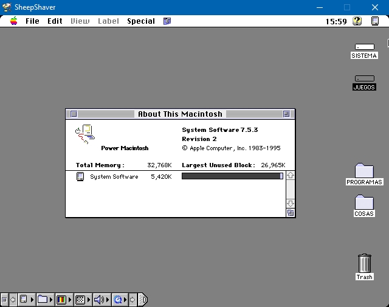389x307 pixels.
Task: Click the Revision 2 text
Action: pyautogui.click(x=199, y=139)
